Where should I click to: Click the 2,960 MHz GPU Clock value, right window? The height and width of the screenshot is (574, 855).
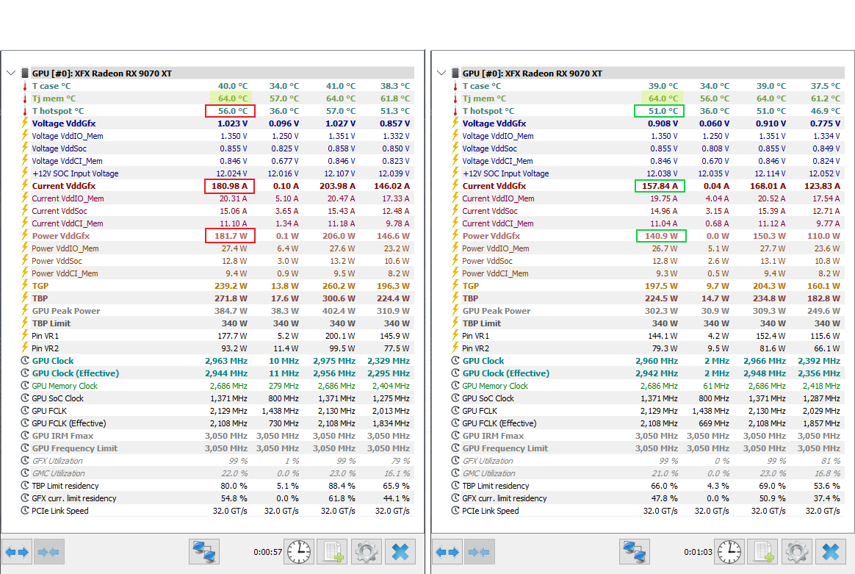tap(657, 361)
